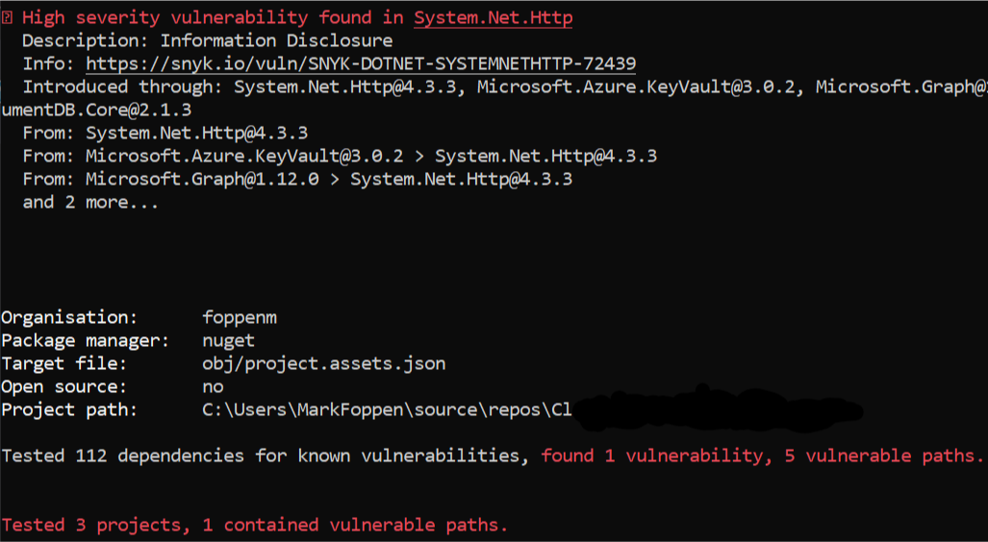988x542 pixels.
Task: Open the System.Net.Http underlined package link
Action: (494, 17)
